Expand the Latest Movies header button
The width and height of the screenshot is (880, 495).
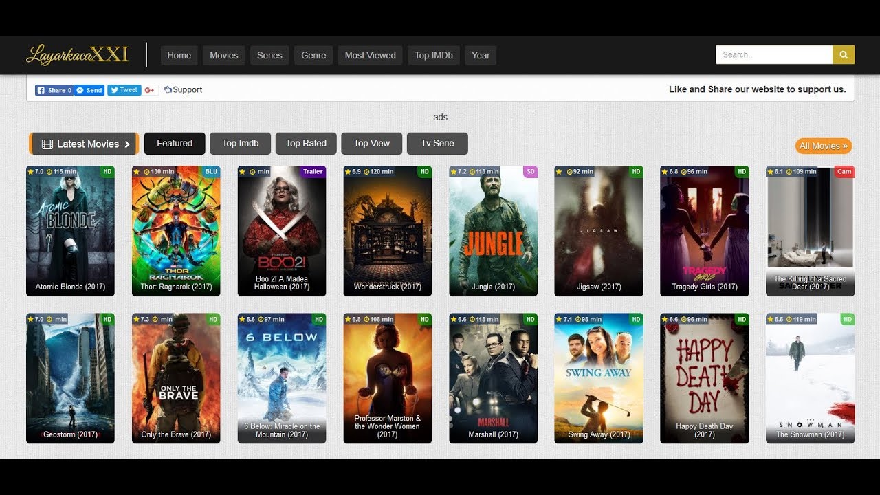(84, 144)
